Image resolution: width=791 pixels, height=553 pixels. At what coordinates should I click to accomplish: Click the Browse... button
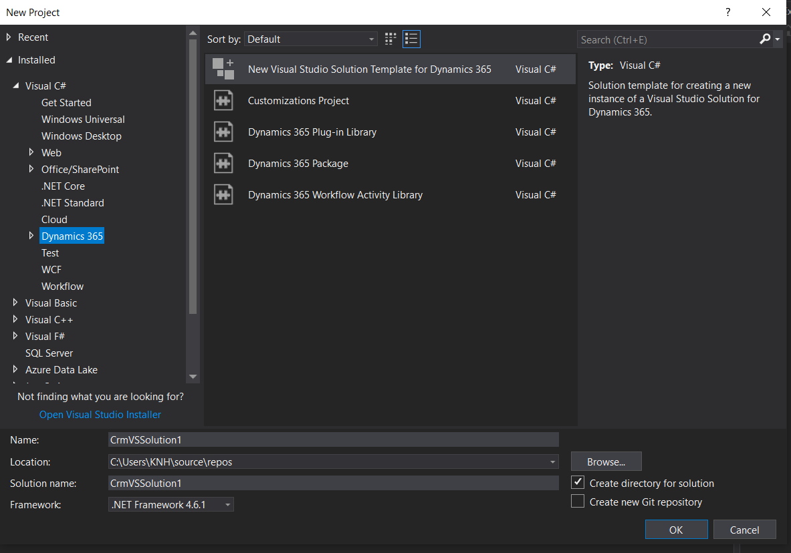coord(606,462)
